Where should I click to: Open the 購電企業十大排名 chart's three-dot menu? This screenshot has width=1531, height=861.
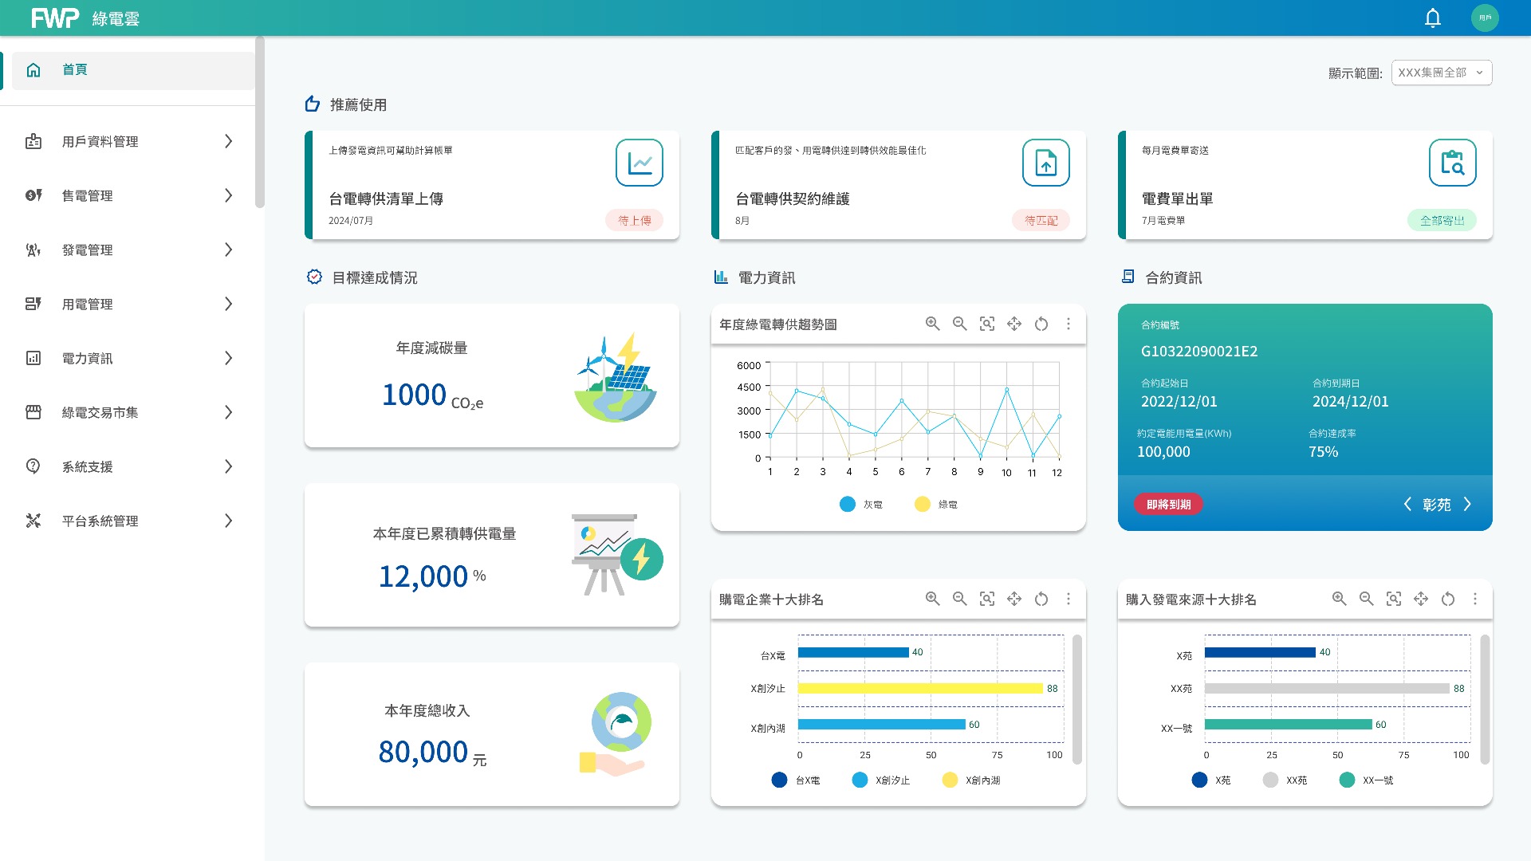(x=1069, y=599)
